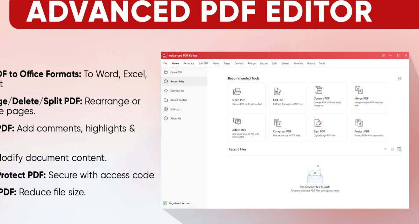Click the 'Recent Files' section heading in main area
Image resolution: width=419 pixels, height=224 pixels.
coord(237,149)
